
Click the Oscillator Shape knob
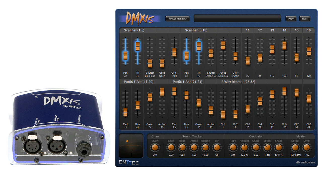tap(279, 148)
